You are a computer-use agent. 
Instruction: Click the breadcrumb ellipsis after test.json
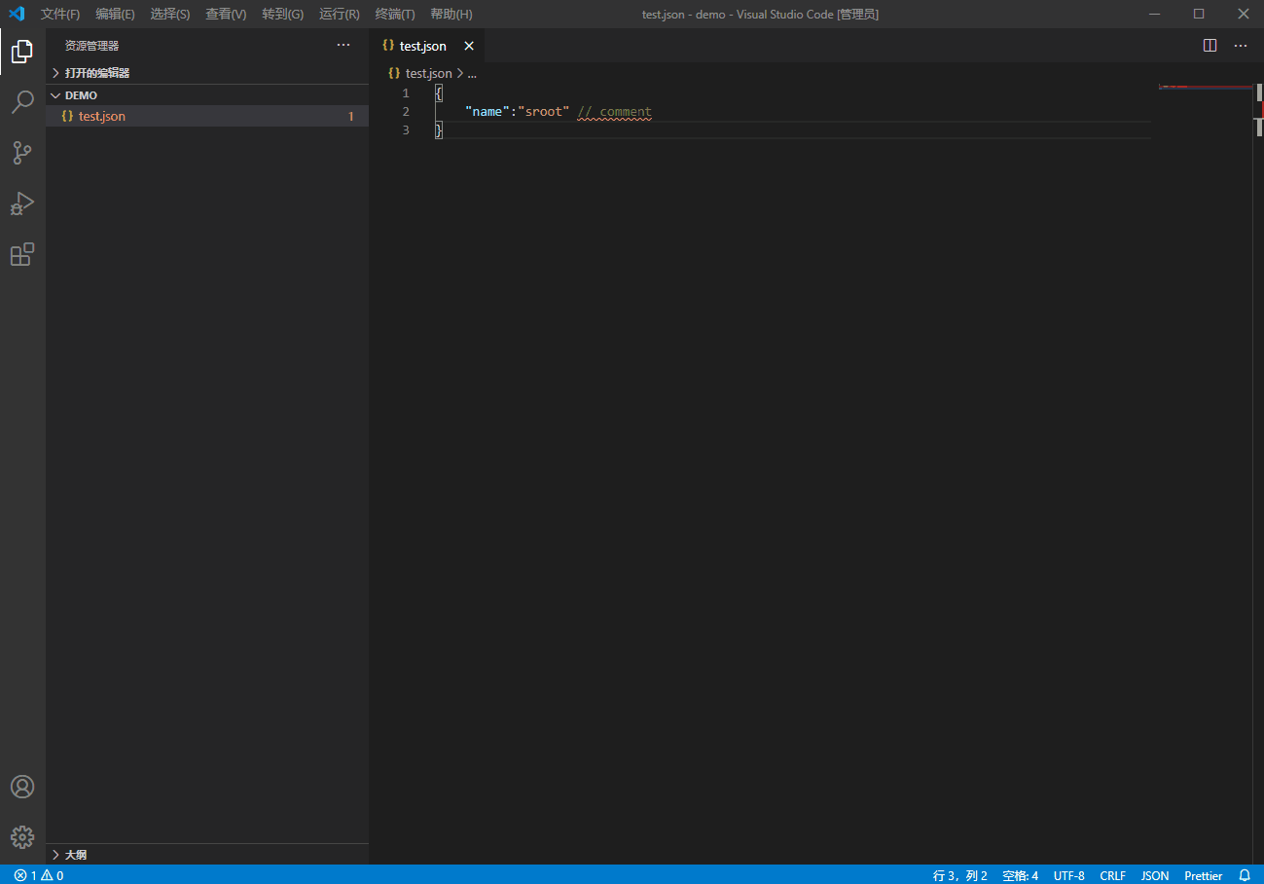click(x=472, y=73)
